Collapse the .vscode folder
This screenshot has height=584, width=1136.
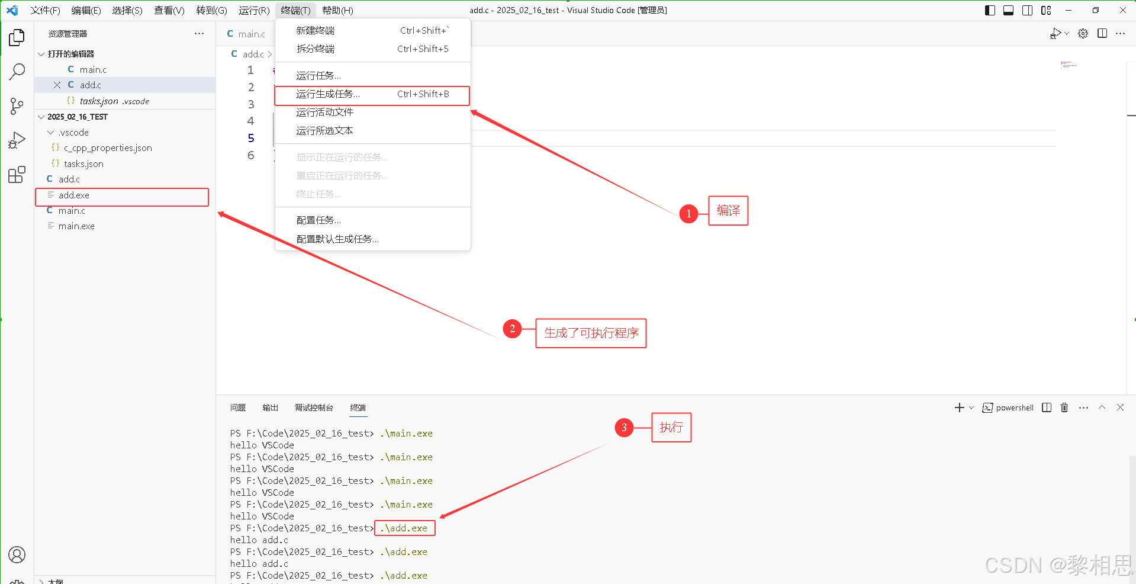point(51,133)
